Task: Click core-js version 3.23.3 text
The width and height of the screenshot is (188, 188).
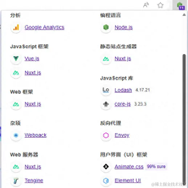Action: 140,104
